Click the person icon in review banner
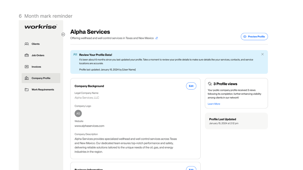Screen dimensions: 303x170 (x=75, y=55)
